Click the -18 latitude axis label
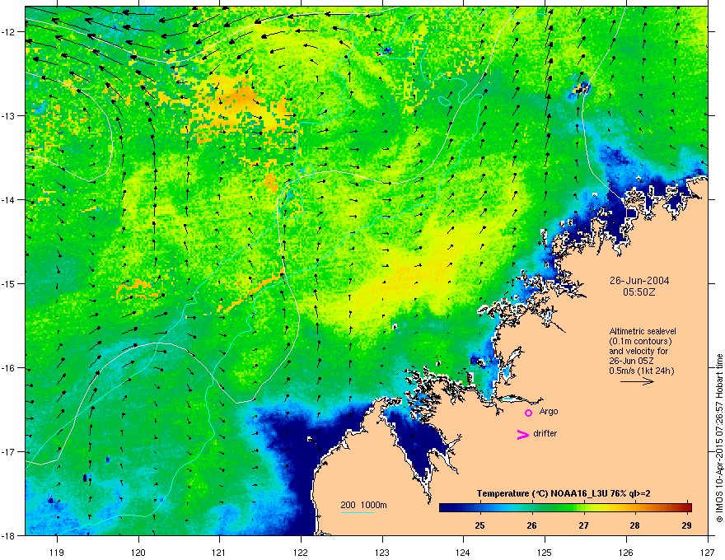Image resolution: width=725 pixels, height=560 pixels. [x=10, y=536]
